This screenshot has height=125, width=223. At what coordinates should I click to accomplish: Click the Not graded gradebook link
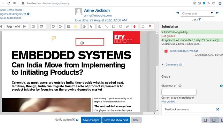coord(168,101)
